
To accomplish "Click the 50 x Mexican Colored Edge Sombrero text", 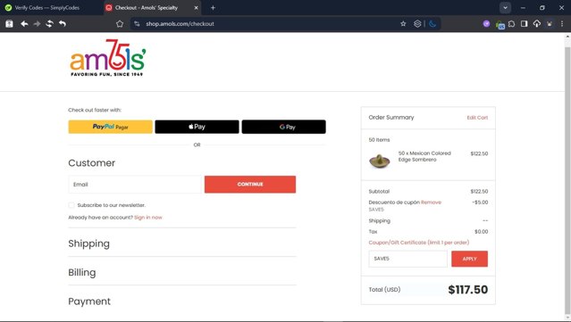I will 424,156.
